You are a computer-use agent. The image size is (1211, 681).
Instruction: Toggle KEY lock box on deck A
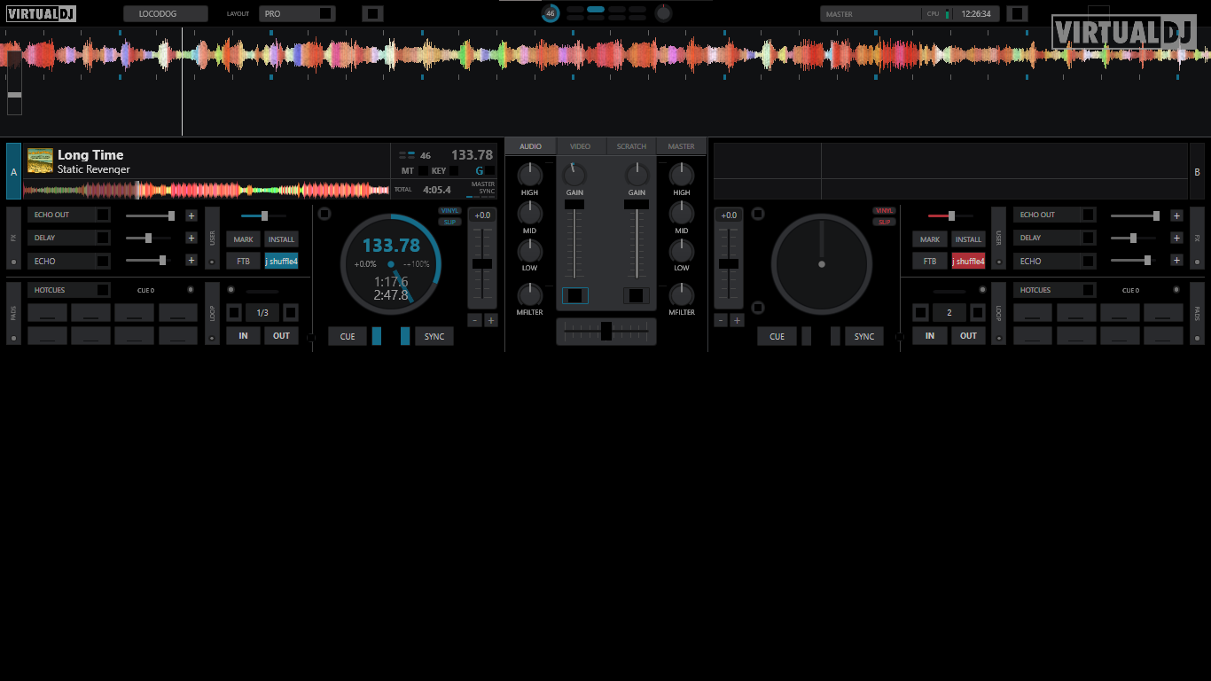(x=454, y=170)
